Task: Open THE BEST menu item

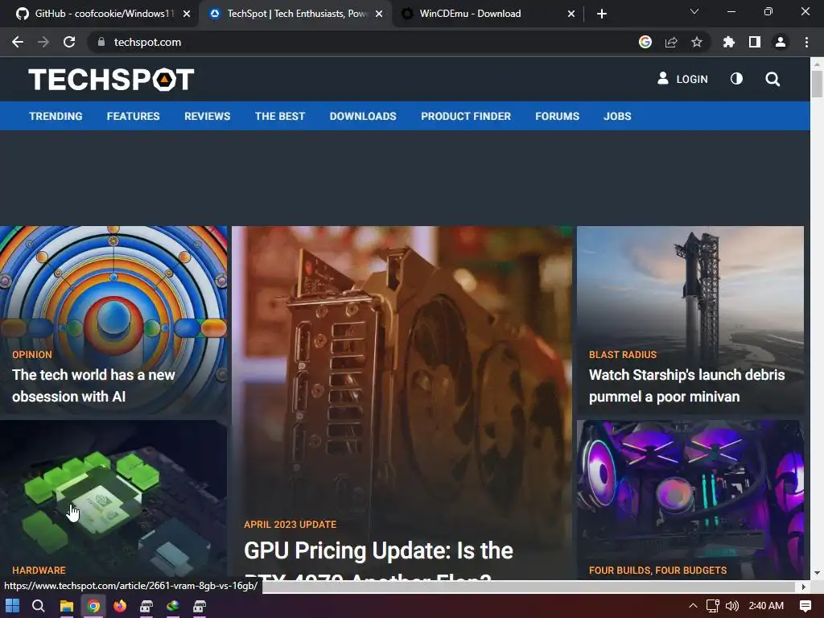Action: (x=280, y=116)
